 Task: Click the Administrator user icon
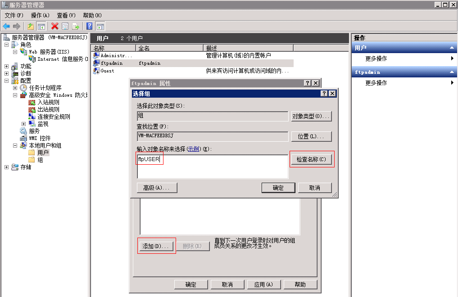[x=96, y=55]
